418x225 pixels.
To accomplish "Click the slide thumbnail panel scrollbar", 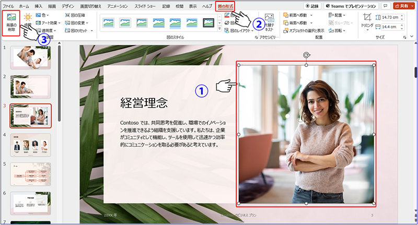I will (x=59, y=82).
